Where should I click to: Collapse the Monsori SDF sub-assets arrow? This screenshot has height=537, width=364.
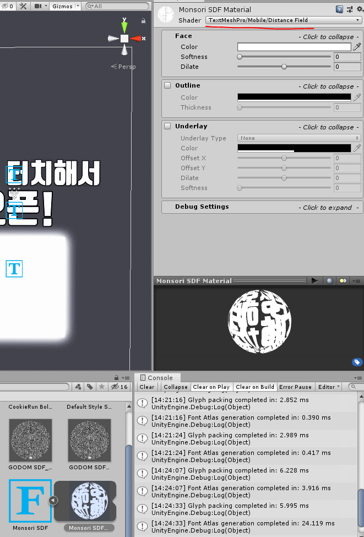[53, 500]
